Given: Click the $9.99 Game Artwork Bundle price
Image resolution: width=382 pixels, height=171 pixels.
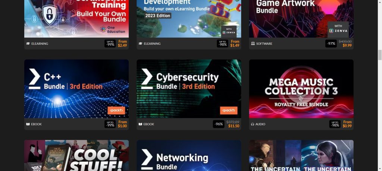Looking at the screenshot, I should click(x=347, y=45).
